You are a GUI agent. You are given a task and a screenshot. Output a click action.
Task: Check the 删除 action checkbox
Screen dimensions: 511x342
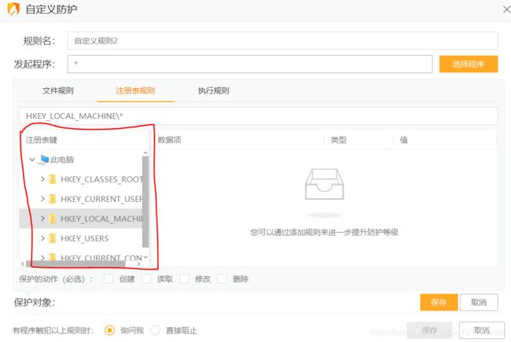coord(222,279)
